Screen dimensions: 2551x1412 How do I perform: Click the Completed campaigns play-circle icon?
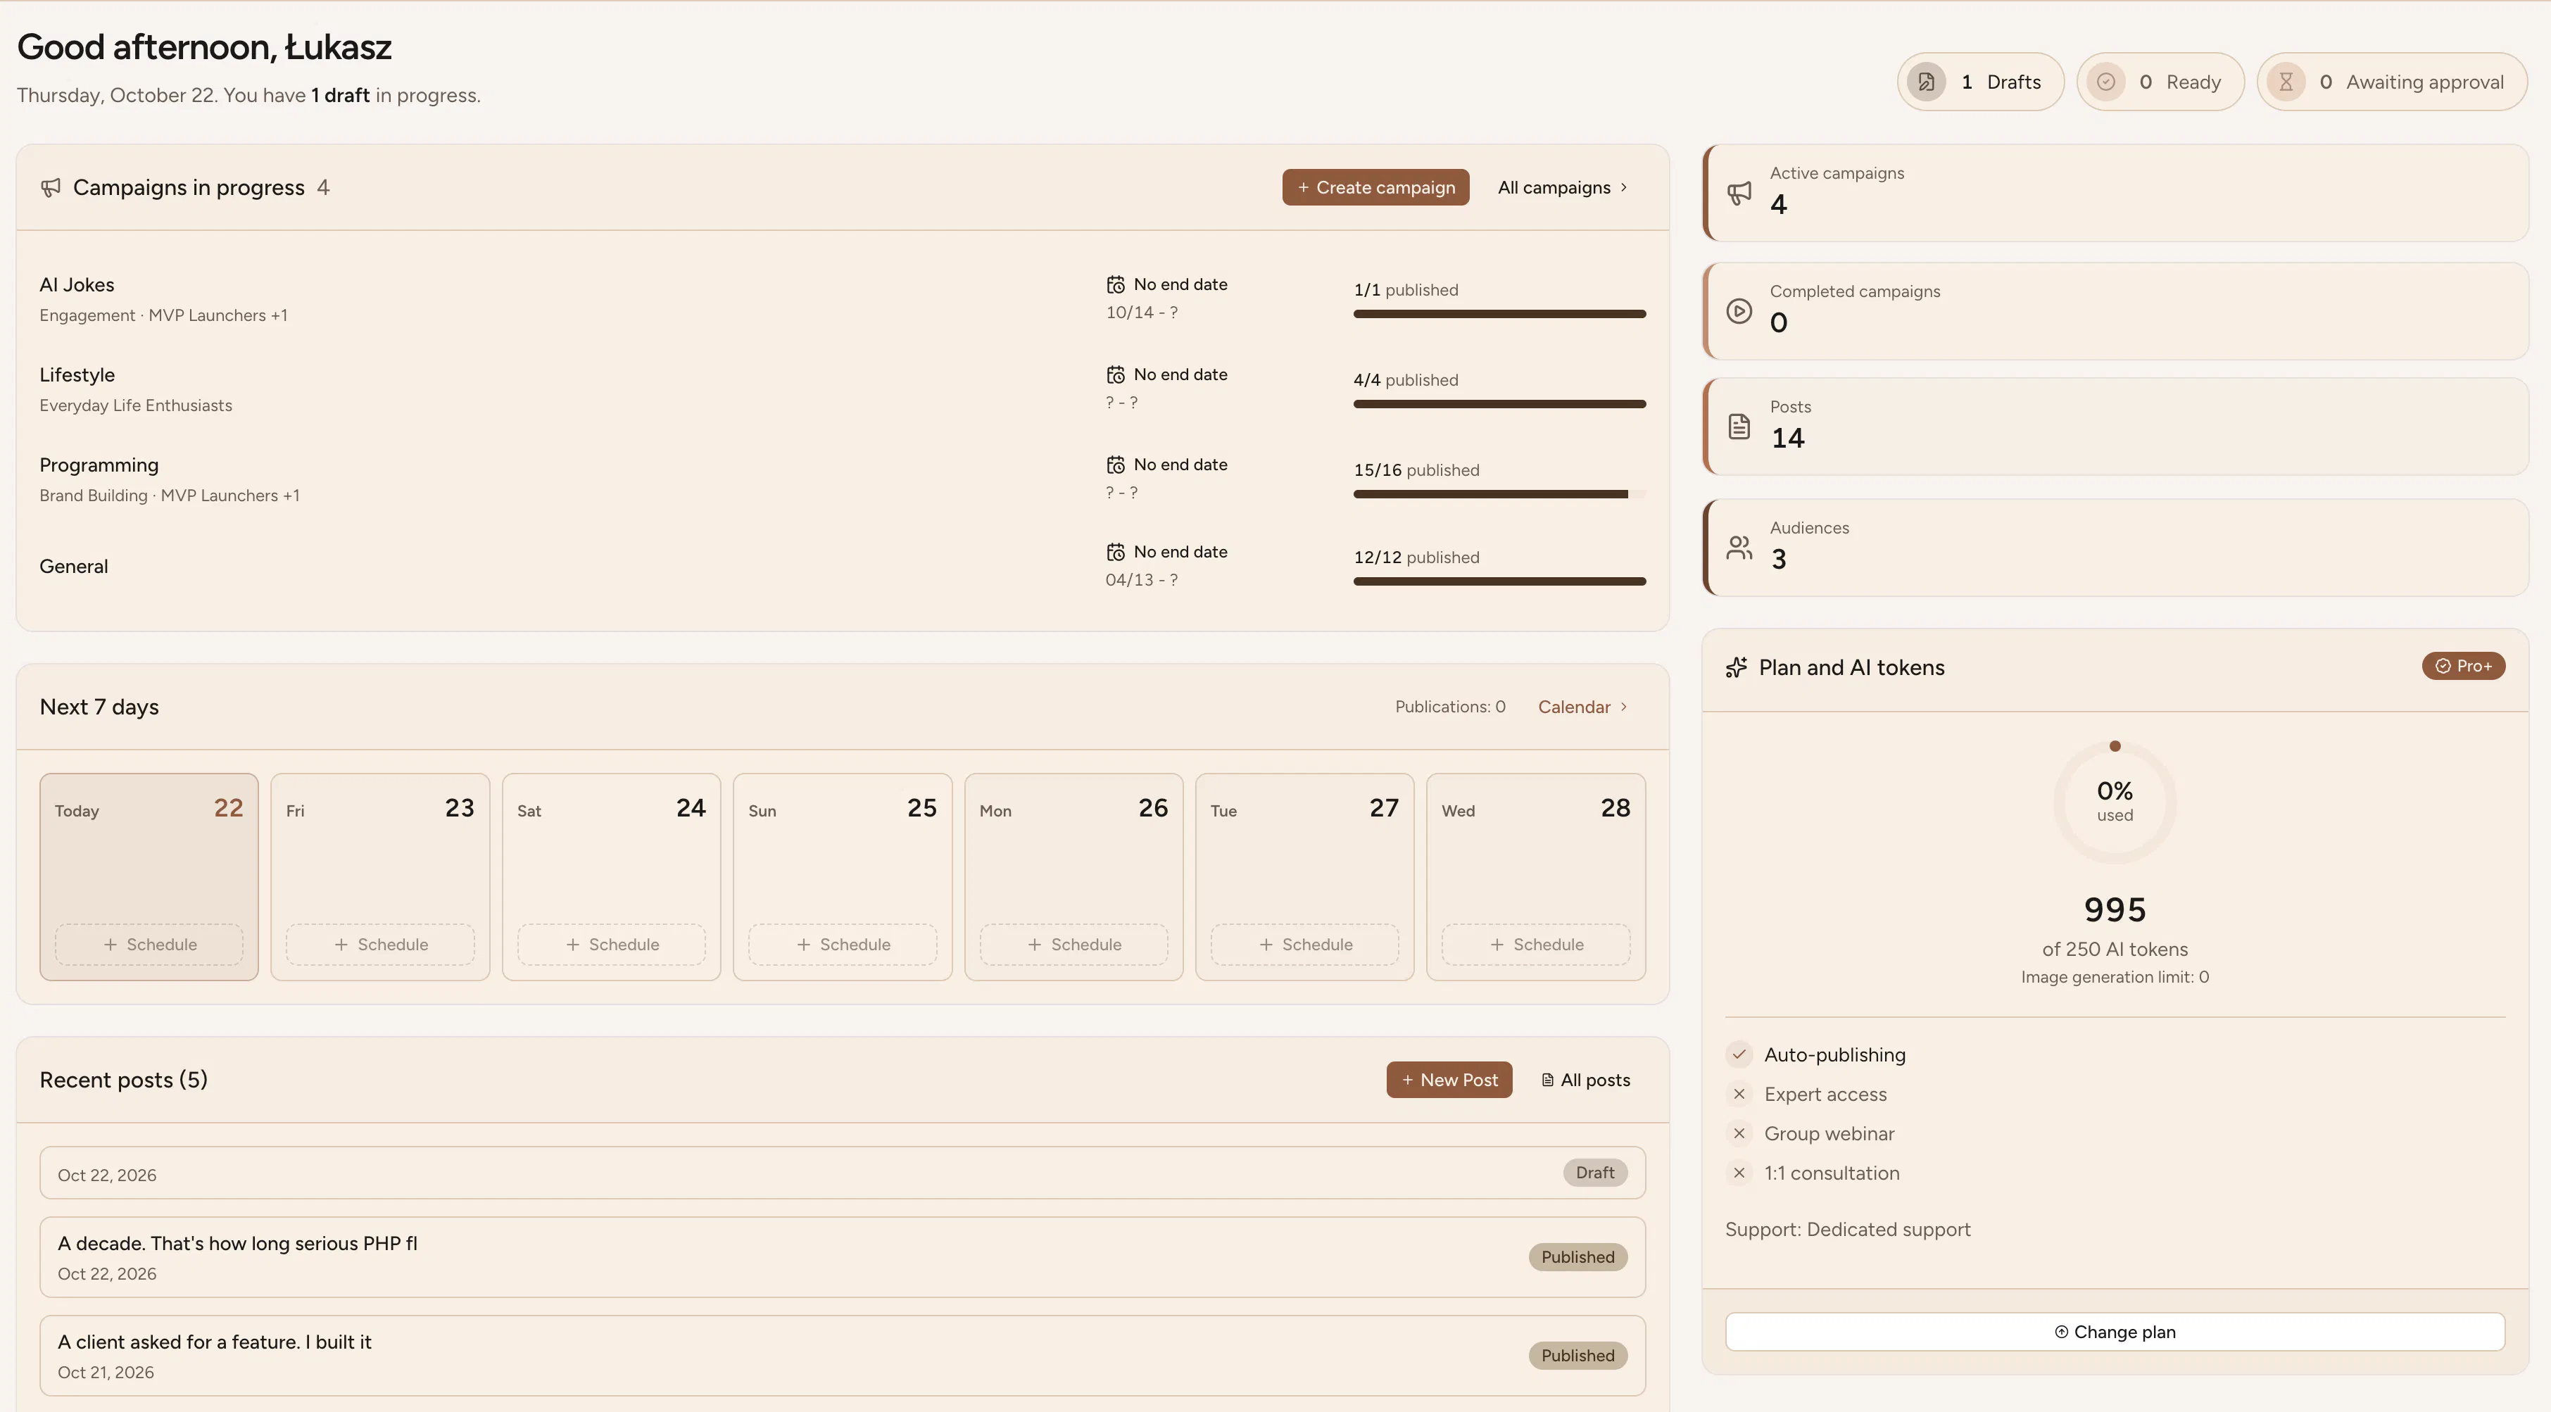(x=1739, y=311)
